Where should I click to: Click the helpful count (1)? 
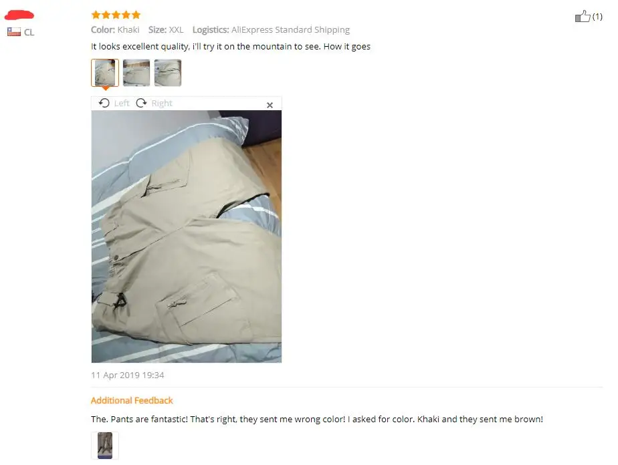597,17
